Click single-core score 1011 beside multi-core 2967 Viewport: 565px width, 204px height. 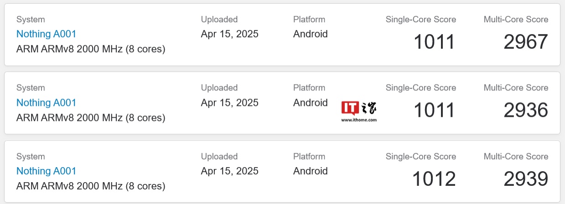pyautogui.click(x=434, y=42)
